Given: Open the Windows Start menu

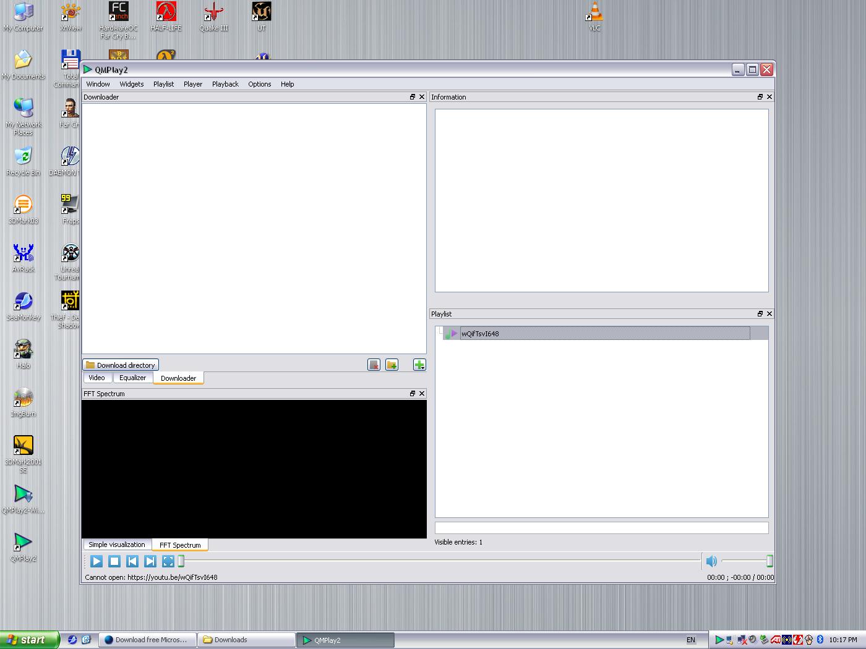Looking at the screenshot, I should [x=29, y=640].
